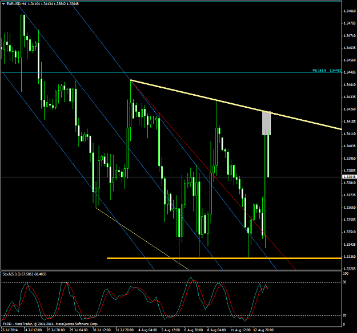Click the 1.34560 price axis label

[x=350, y=60]
